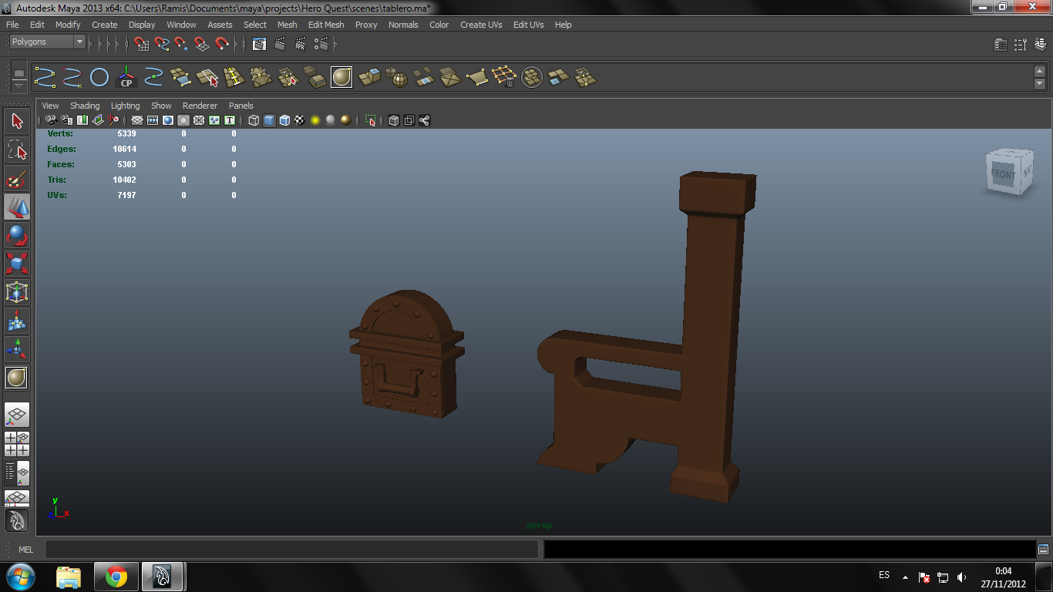Click the 2D pan/zoom icon in panel toolbar
1053x592 pixels.
(113, 120)
